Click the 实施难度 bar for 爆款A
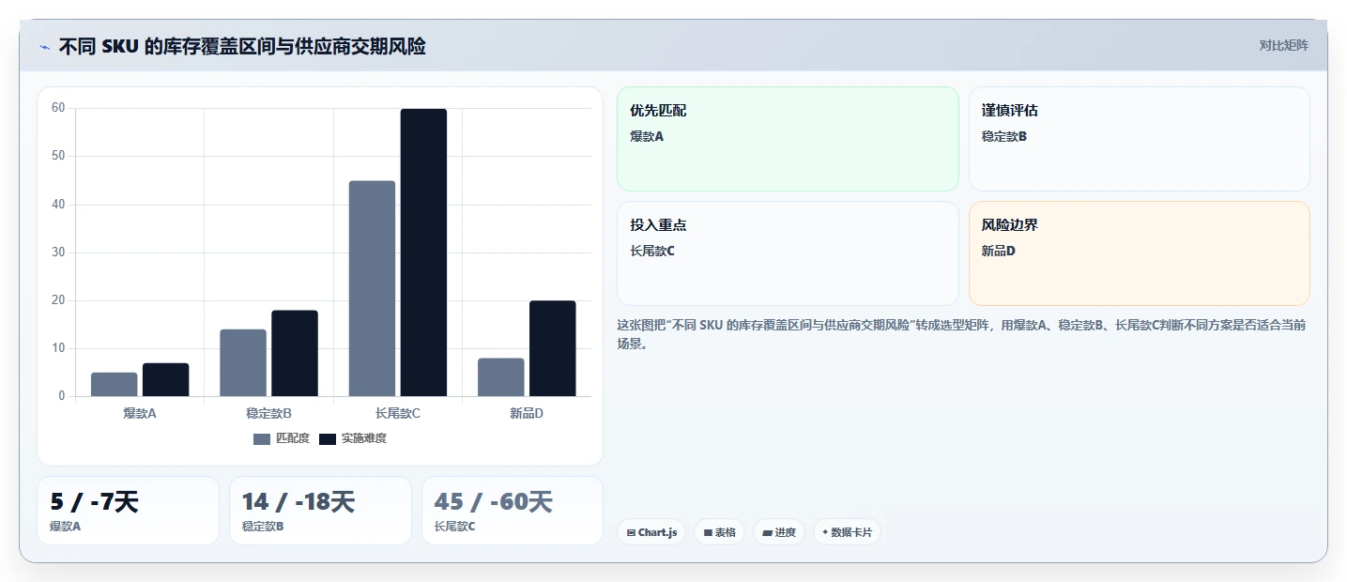 (x=166, y=379)
